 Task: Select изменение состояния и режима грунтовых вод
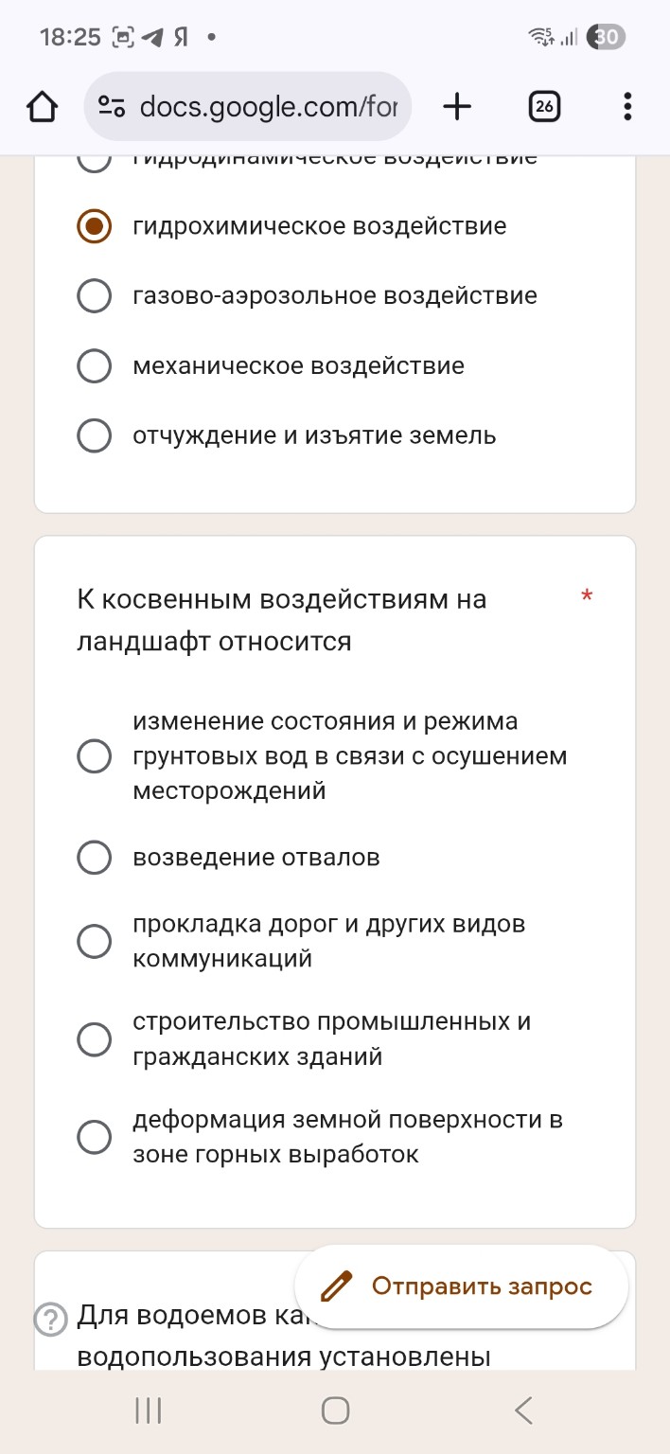tap(94, 755)
